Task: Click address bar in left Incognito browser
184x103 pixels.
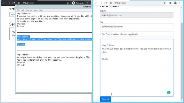Action: [x=43, y=3]
